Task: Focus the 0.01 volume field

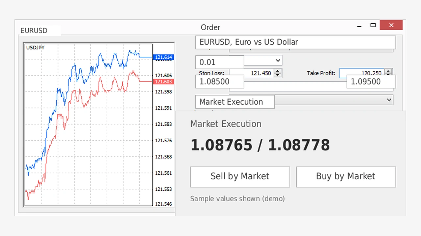Action: 220,62
